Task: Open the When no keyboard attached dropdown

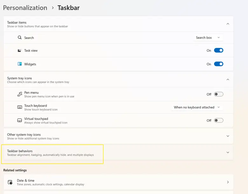Action: point(197,107)
